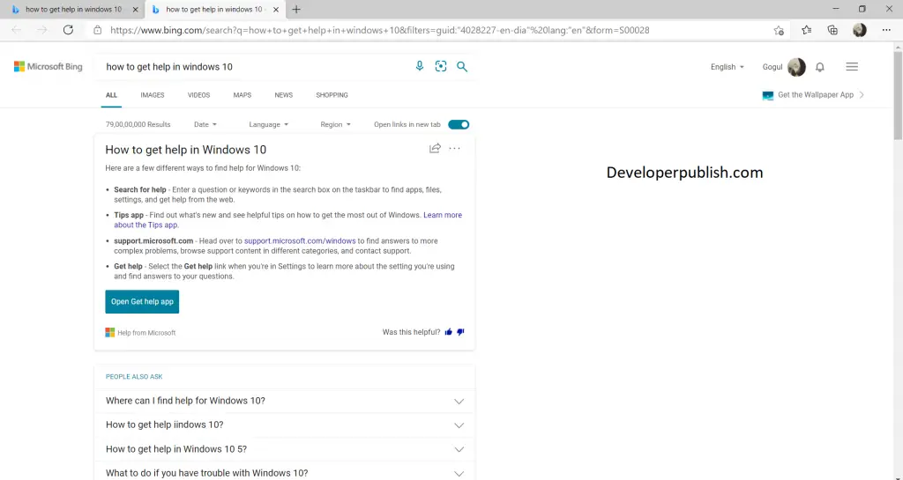Click Gogul account name
This screenshot has width=903, height=480.
772,67
